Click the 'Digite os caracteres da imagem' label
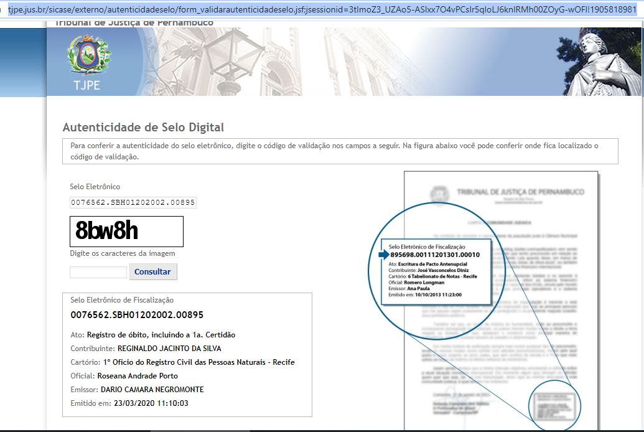644x432 pixels. tap(123, 253)
